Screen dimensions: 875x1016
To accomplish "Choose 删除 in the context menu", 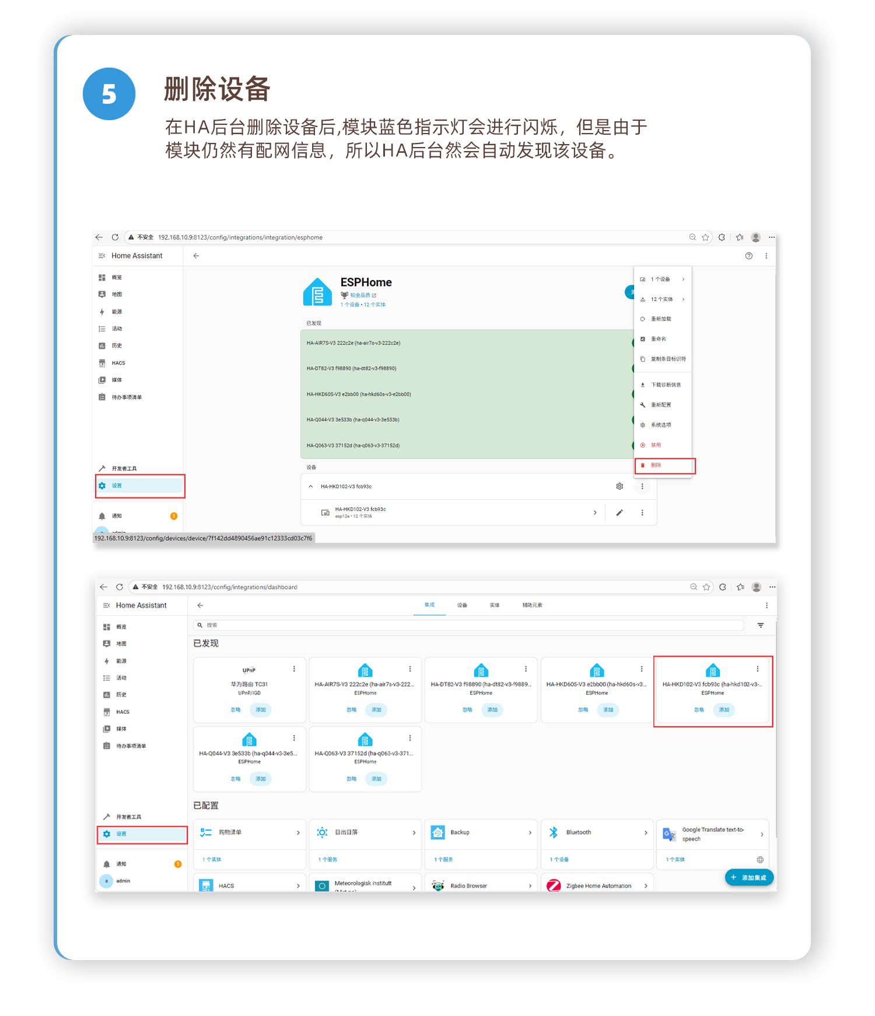I will click(x=663, y=465).
